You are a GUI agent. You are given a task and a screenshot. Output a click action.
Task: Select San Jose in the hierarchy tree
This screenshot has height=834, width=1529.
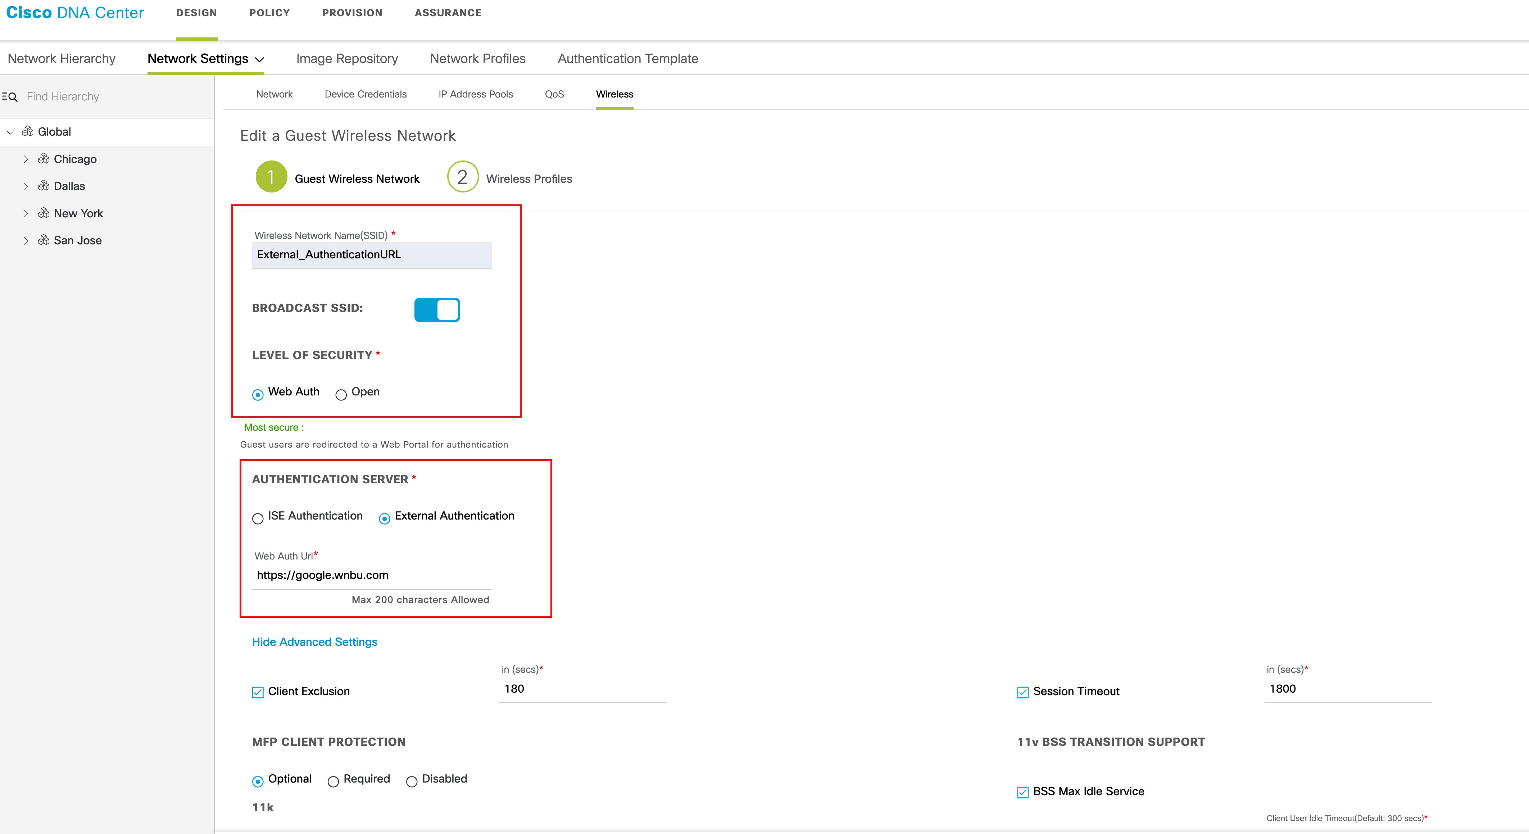click(78, 240)
